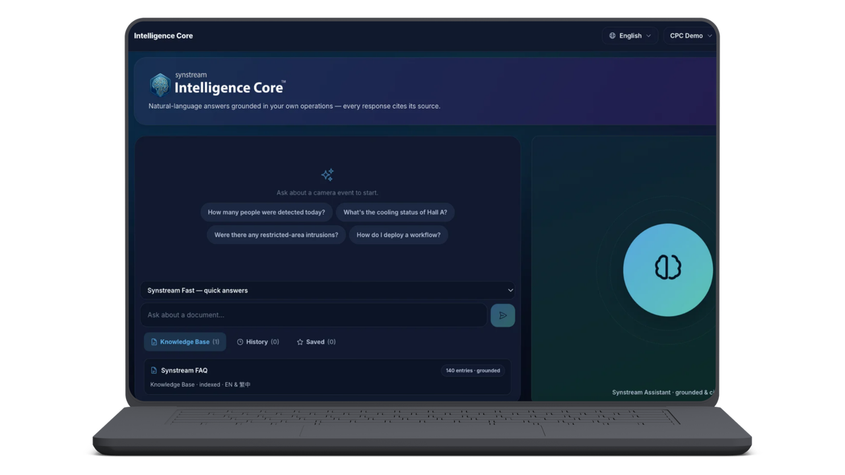Choose 'How do I deploy a workflow?' suggestion
Image resolution: width=845 pixels, height=475 pixels.
point(398,235)
